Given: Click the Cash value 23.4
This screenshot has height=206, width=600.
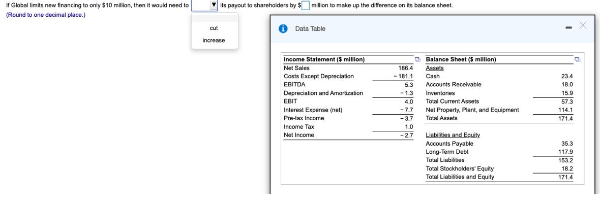Looking at the screenshot, I should [567, 77].
